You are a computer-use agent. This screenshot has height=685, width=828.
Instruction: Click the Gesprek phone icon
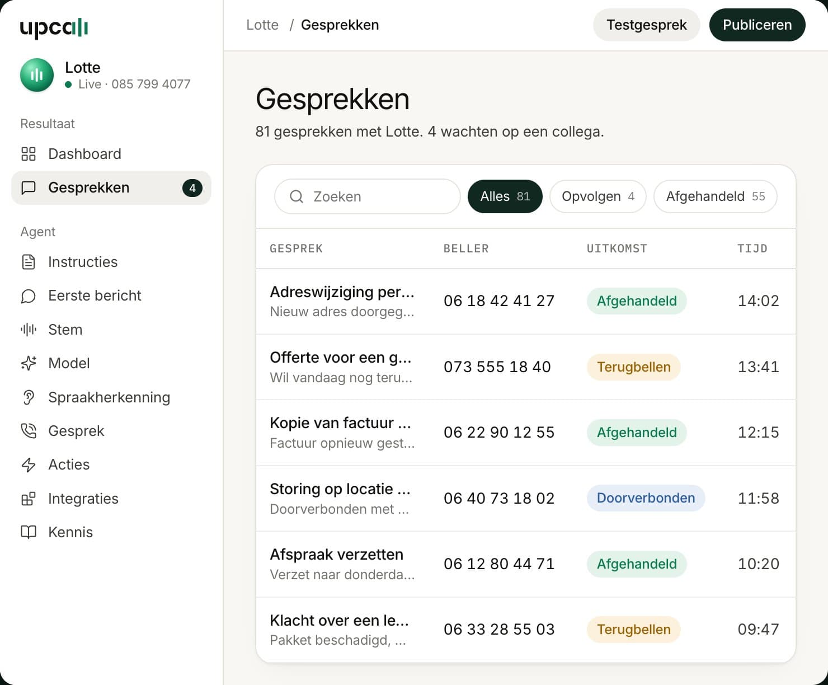29,431
